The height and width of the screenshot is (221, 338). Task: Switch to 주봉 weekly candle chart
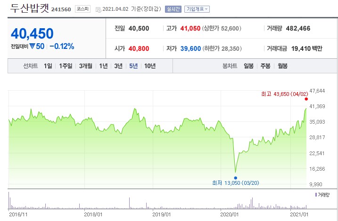tap(265, 66)
